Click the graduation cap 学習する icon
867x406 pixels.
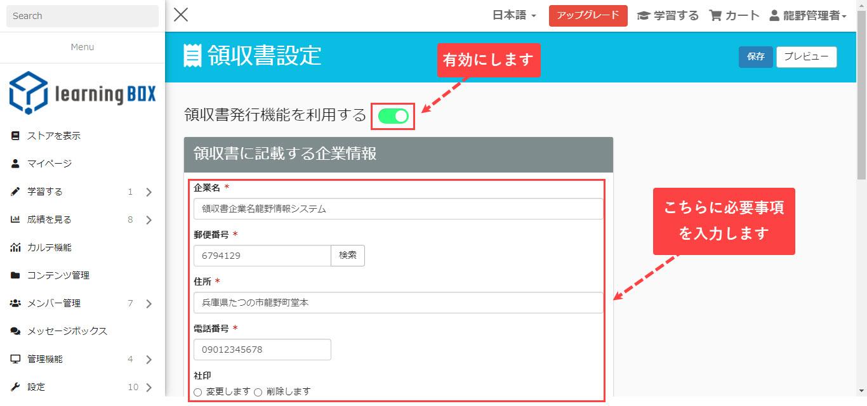[644, 16]
